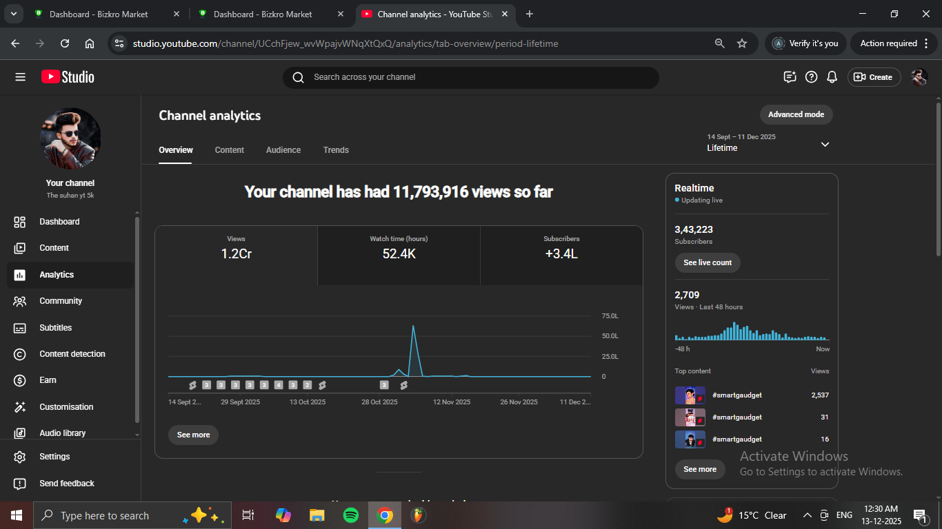Click the See live count button

pyautogui.click(x=708, y=262)
